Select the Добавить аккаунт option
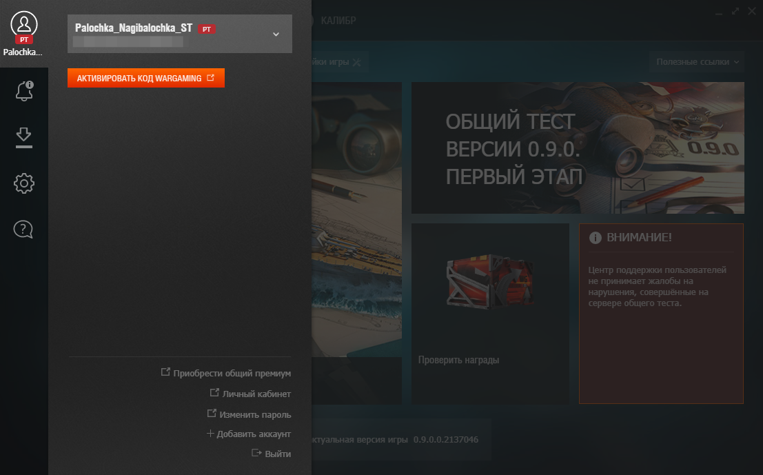This screenshot has width=763, height=475. (249, 434)
